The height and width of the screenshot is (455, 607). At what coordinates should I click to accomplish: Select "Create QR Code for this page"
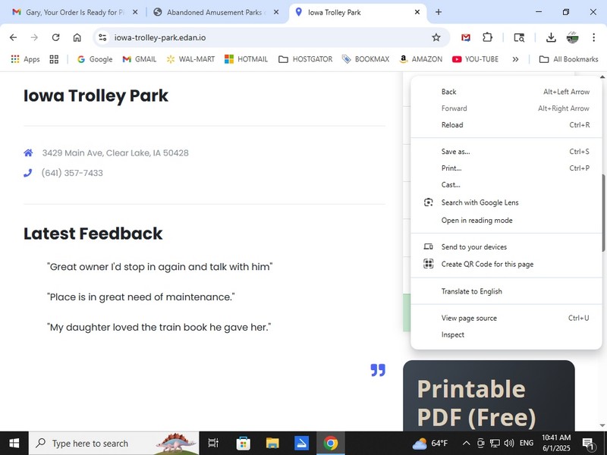(x=487, y=264)
